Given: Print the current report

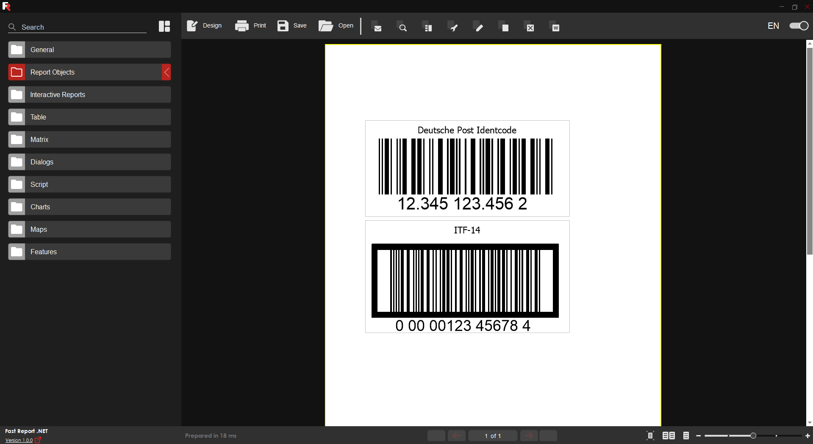Looking at the screenshot, I should [x=250, y=25].
